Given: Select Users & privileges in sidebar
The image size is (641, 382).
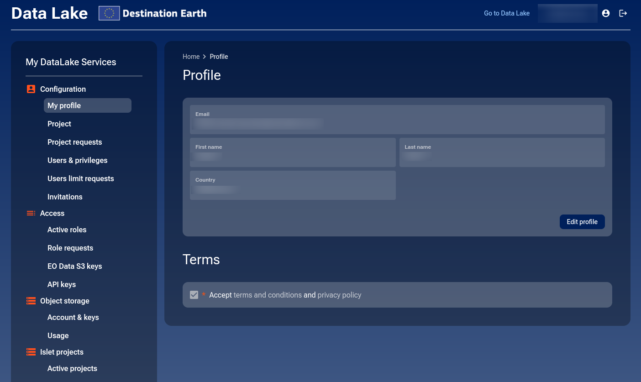Looking at the screenshot, I should pos(78,160).
